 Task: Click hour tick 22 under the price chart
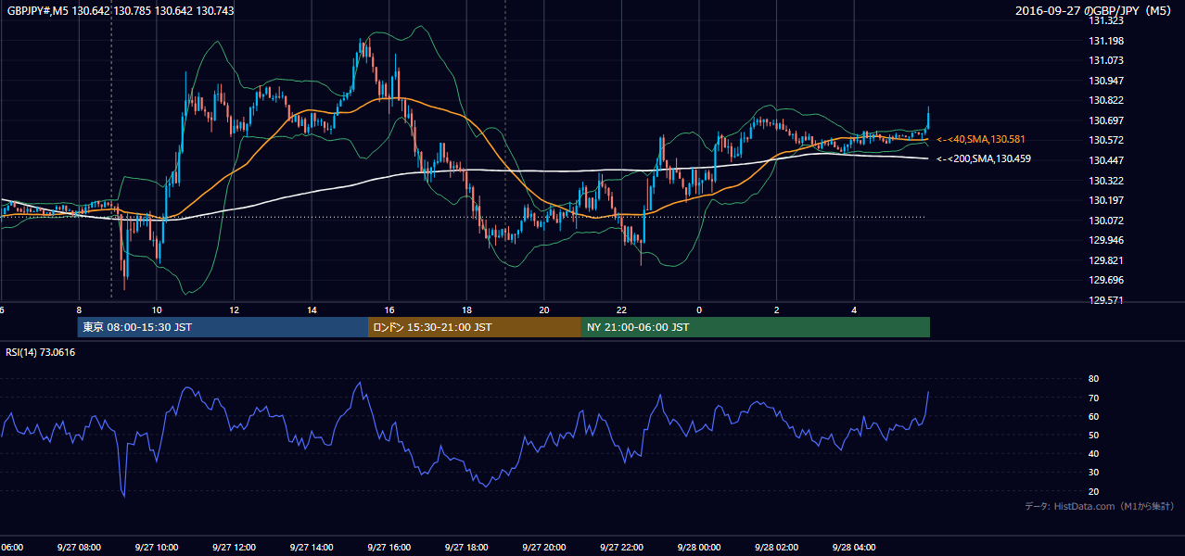point(621,310)
